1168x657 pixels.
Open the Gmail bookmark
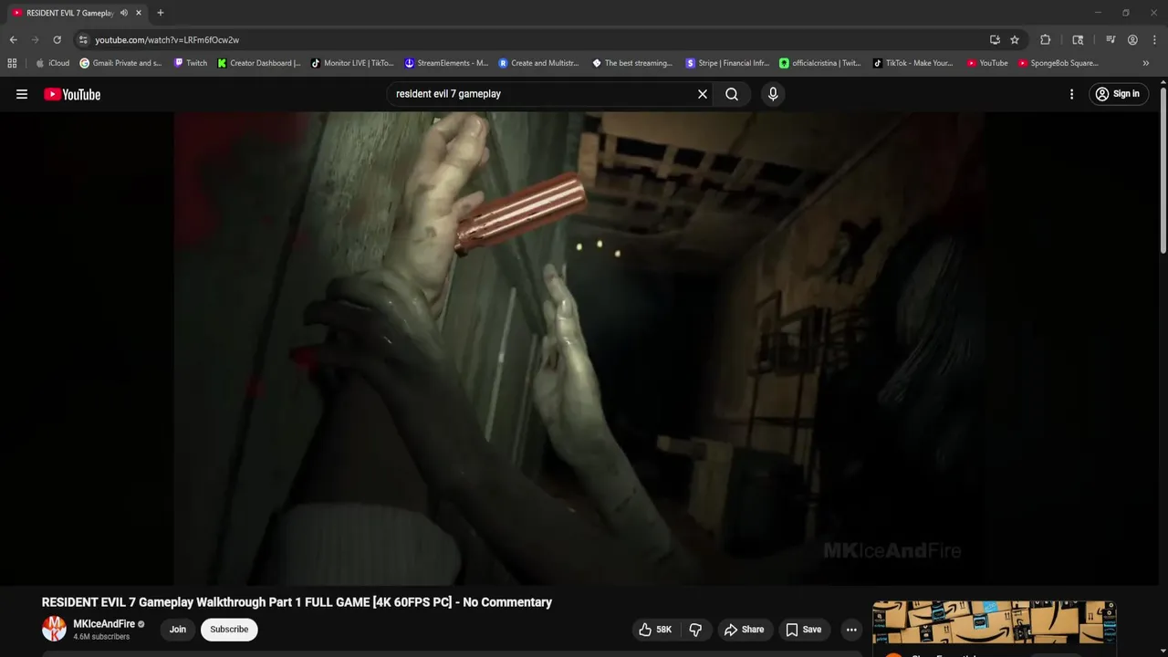(120, 63)
